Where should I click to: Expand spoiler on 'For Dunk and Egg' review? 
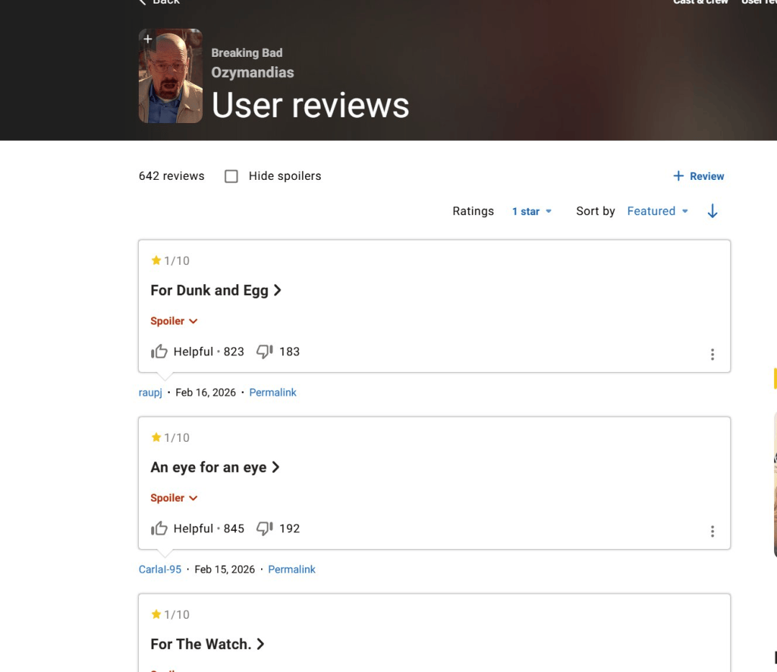point(173,322)
